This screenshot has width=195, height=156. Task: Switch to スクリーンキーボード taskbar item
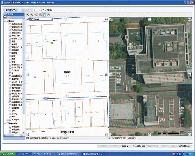pos(43,154)
